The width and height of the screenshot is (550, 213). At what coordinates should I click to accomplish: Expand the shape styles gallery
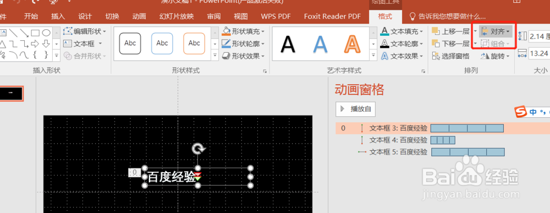pos(215,55)
